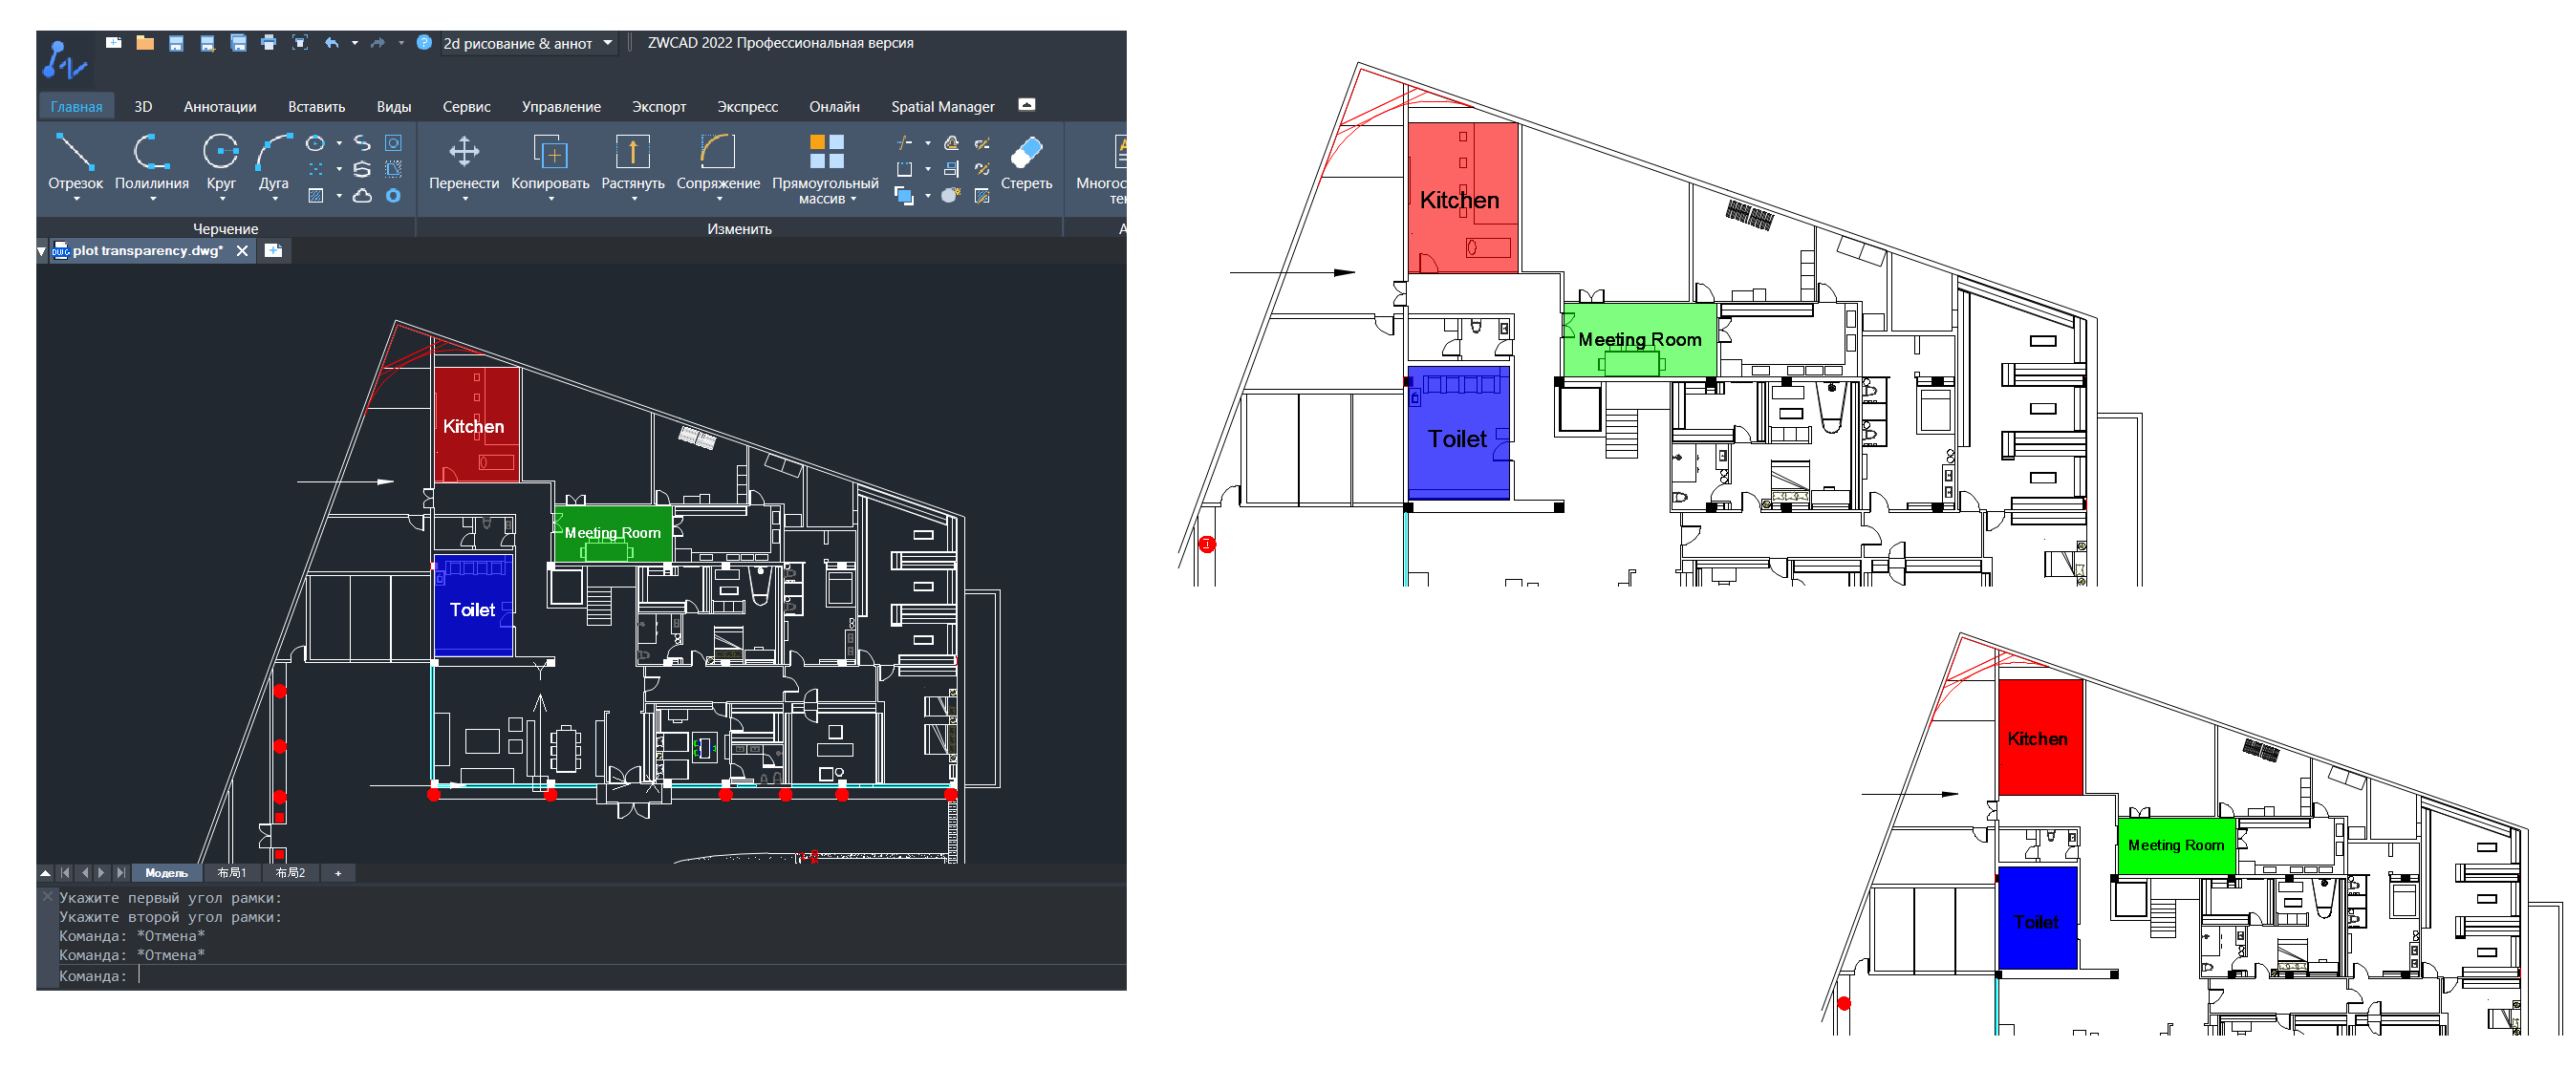Open the Аннотации ribbon tab
2568x1069 pixels.
[x=219, y=107]
